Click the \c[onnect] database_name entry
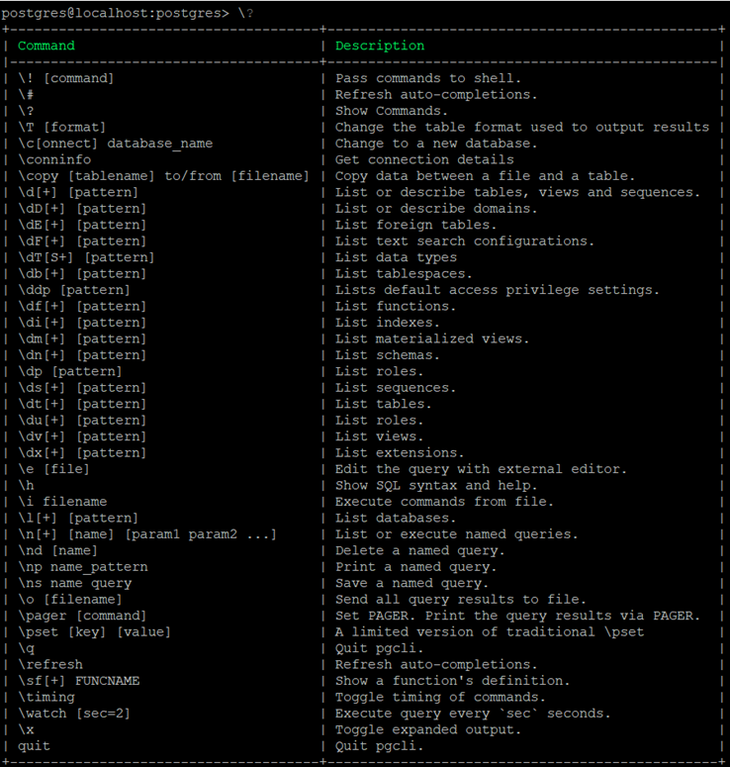Image resolution: width=730 pixels, height=767 pixels. click(x=116, y=144)
